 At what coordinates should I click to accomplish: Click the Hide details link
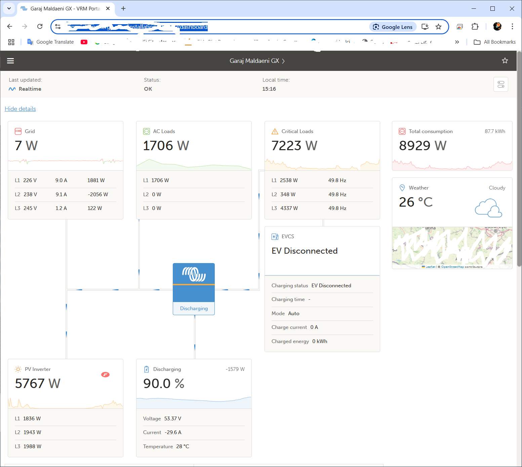(x=20, y=109)
